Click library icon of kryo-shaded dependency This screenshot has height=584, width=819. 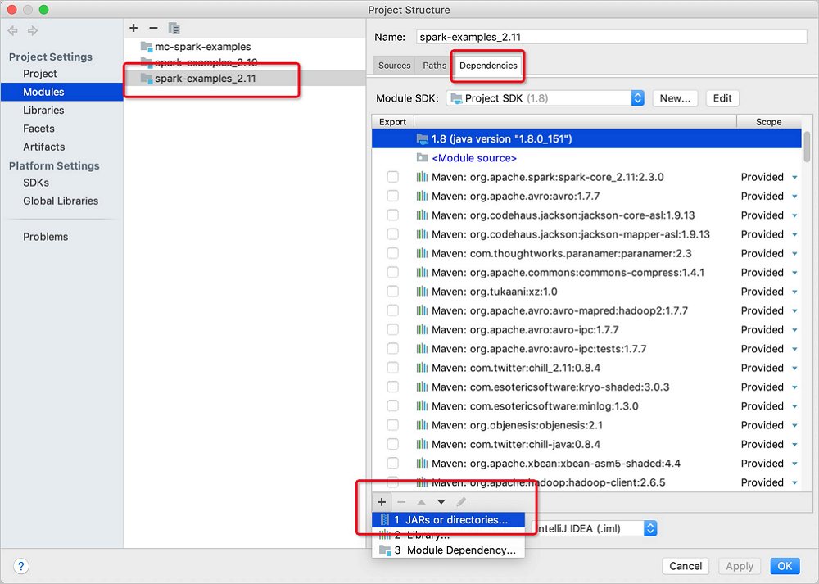tap(422, 387)
